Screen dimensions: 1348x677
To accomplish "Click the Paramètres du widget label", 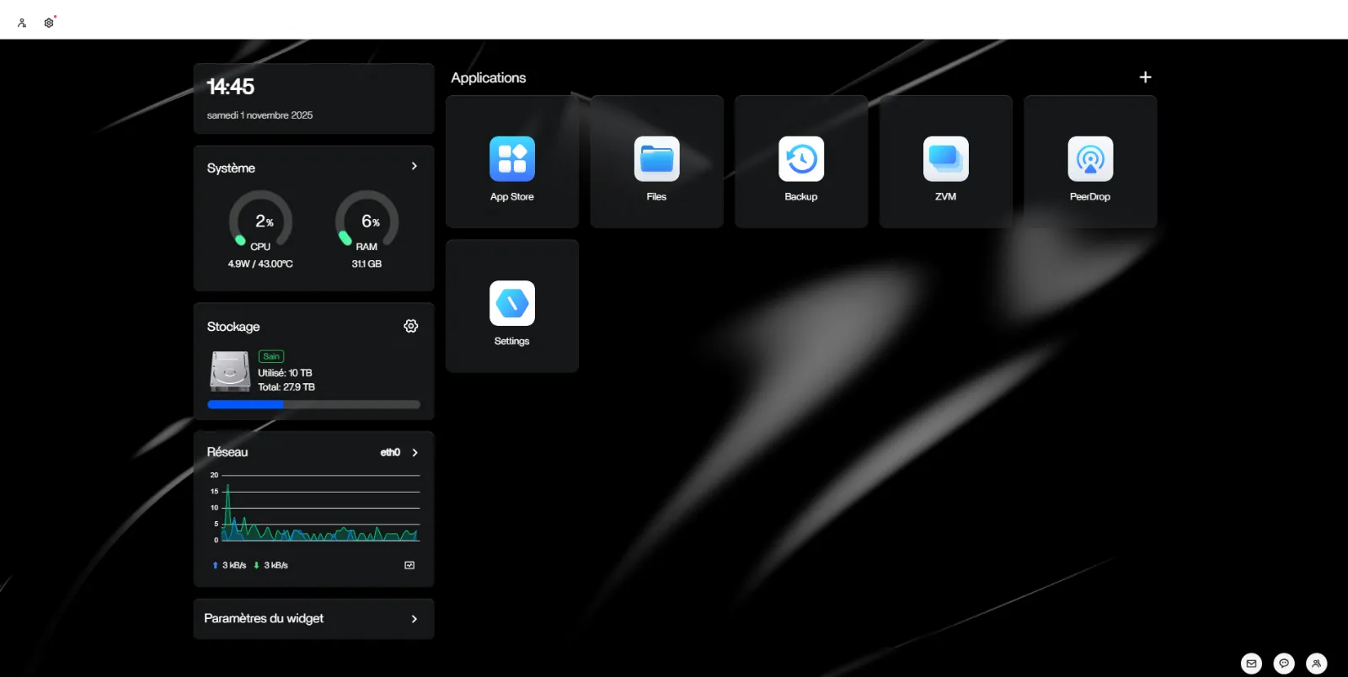I will (x=264, y=619).
